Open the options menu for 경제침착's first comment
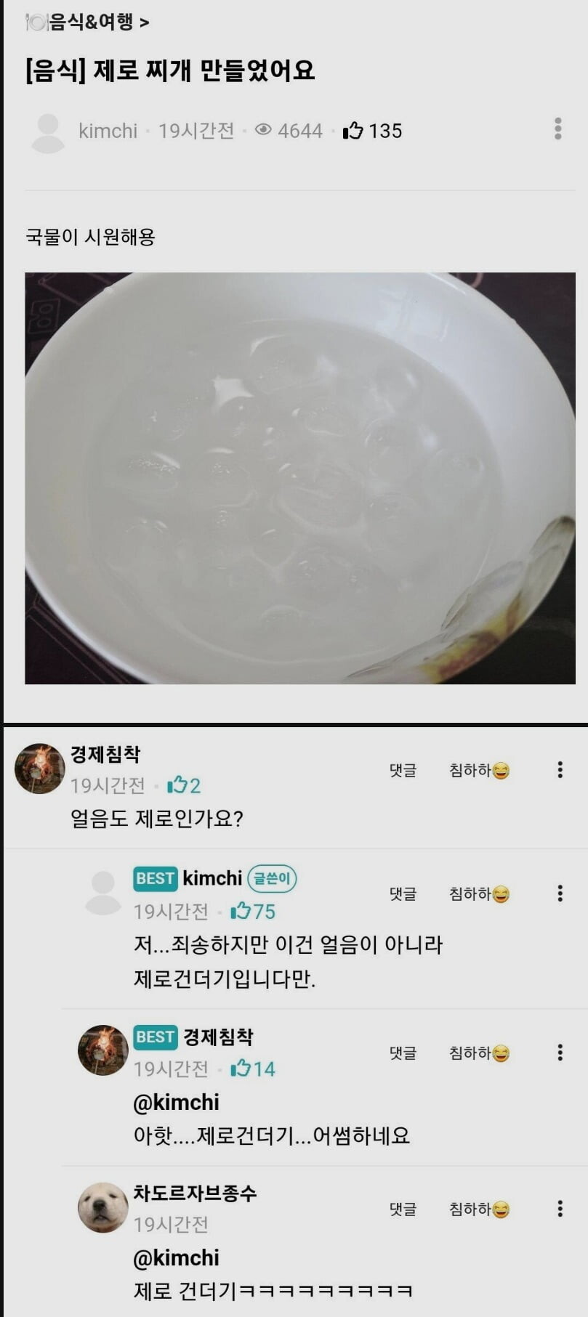The width and height of the screenshot is (588, 1317). click(x=560, y=770)
